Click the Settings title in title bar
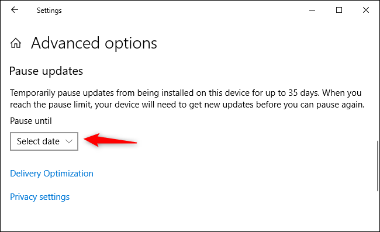This screenshot has width=380, height=232. (x=49, y=11)
